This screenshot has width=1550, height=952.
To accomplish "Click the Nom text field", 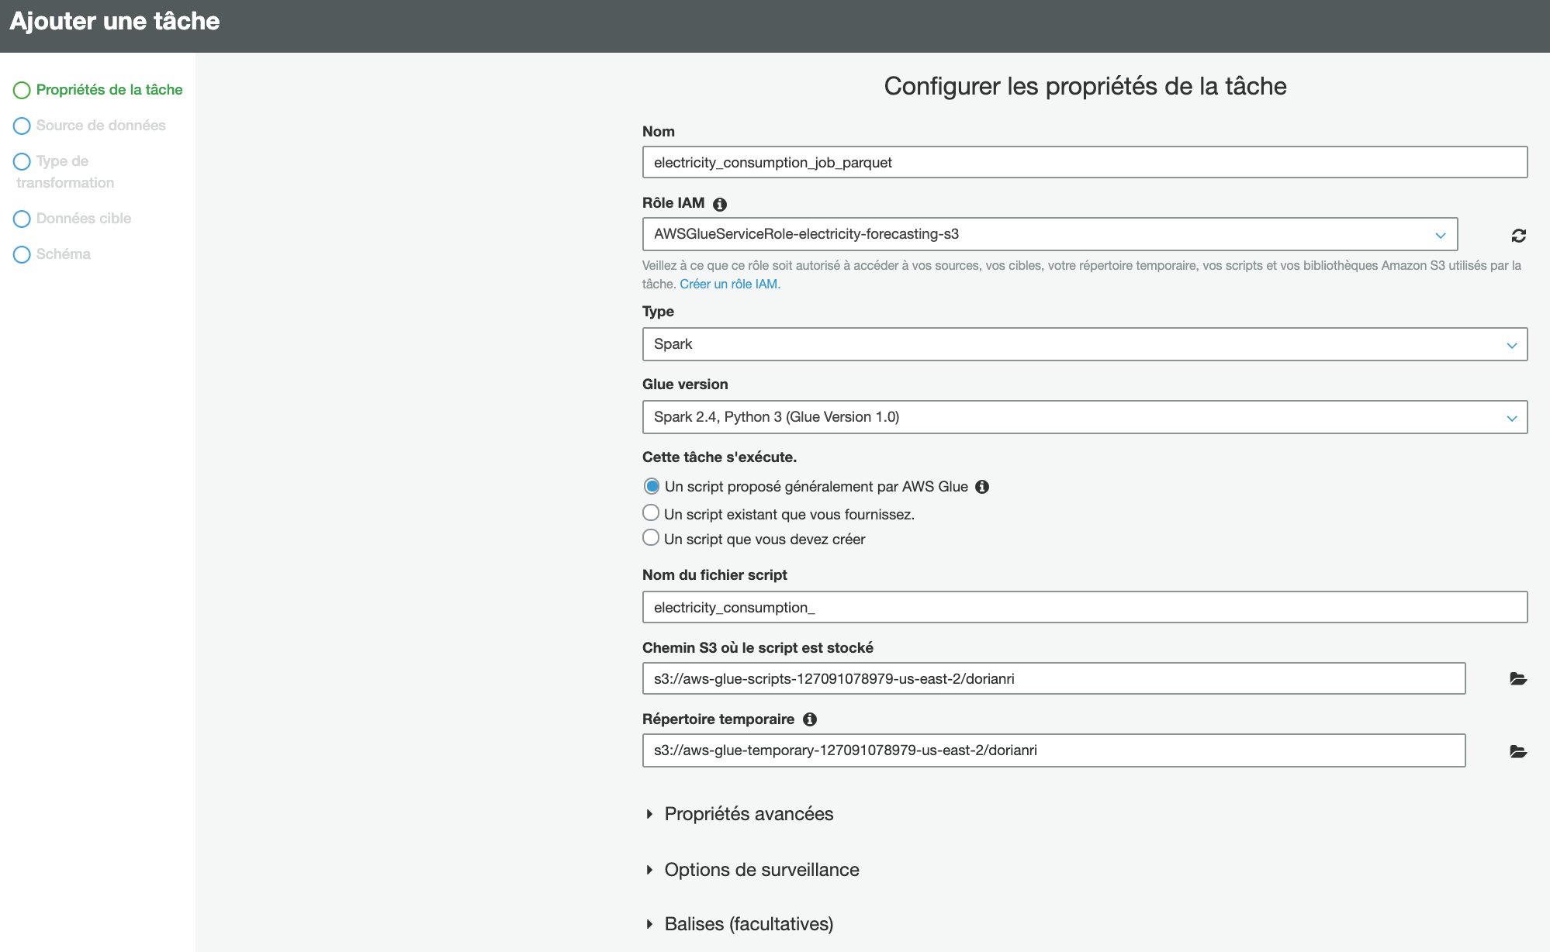I will click(x=1085, y=163).
